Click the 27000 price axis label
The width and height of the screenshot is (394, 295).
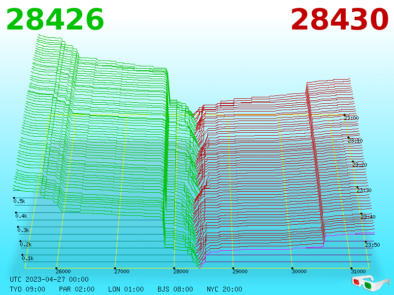[122, 271]
